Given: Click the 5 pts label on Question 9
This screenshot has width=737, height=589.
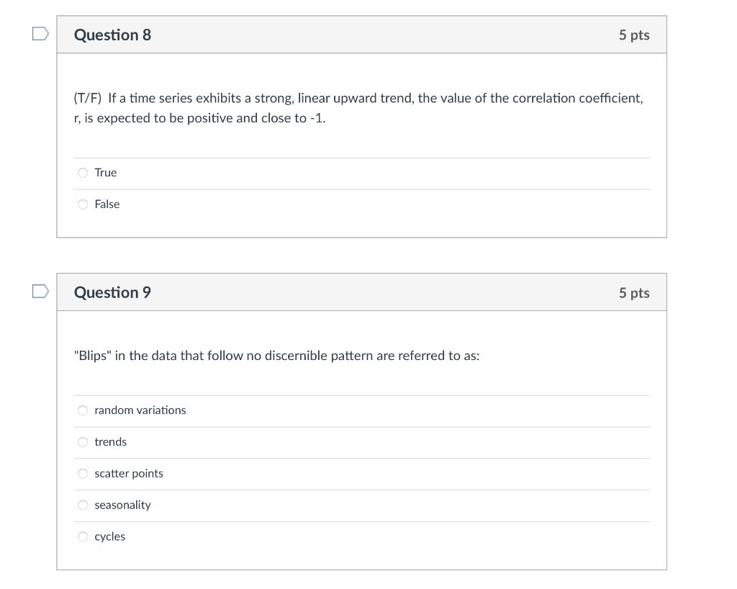Looking at the screenshot, I should 634,292.
